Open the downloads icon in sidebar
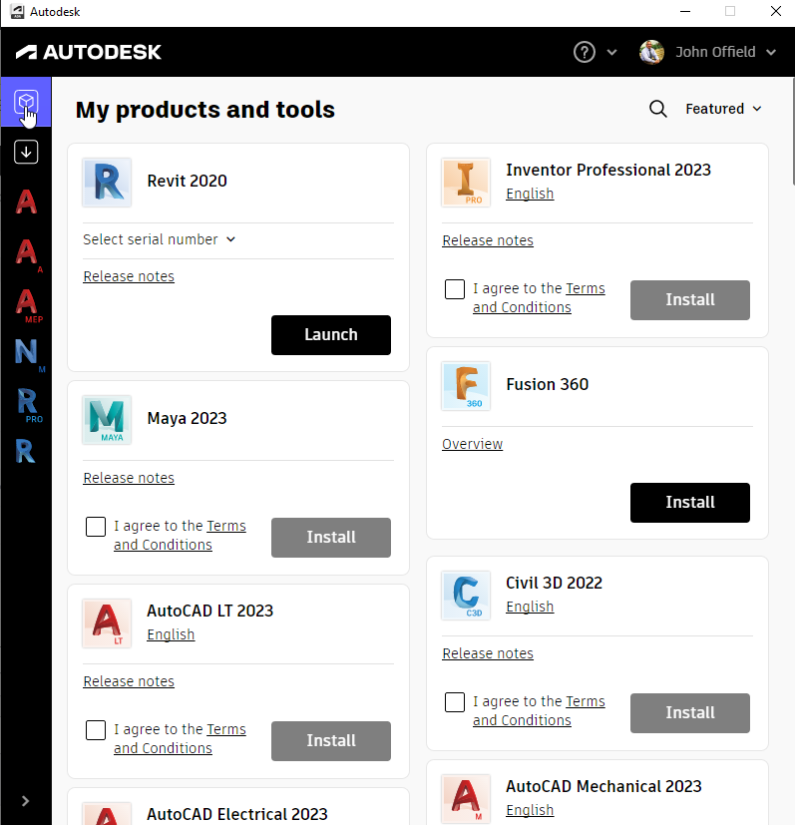 coord(26,152)
